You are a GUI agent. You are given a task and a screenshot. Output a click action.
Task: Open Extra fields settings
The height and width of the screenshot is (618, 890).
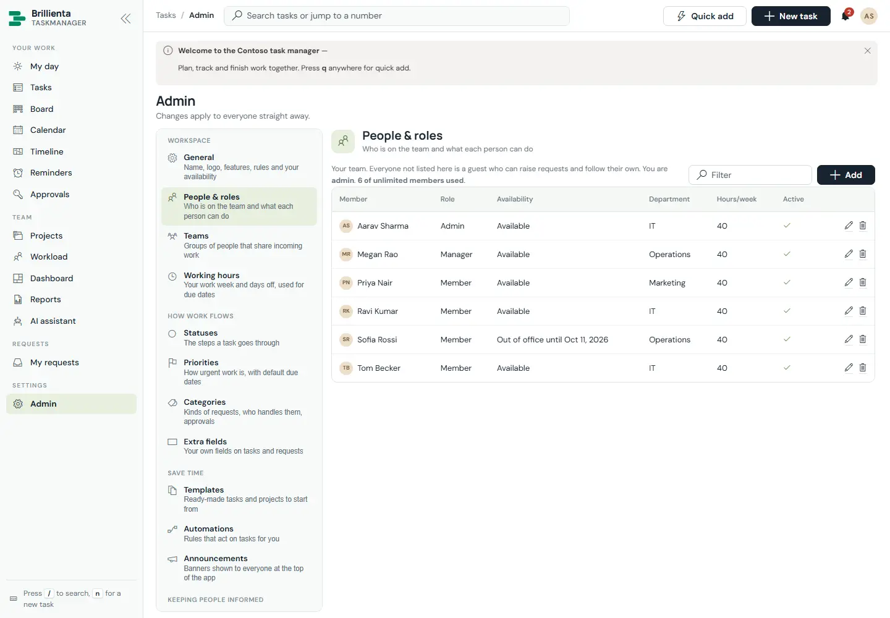239,446
